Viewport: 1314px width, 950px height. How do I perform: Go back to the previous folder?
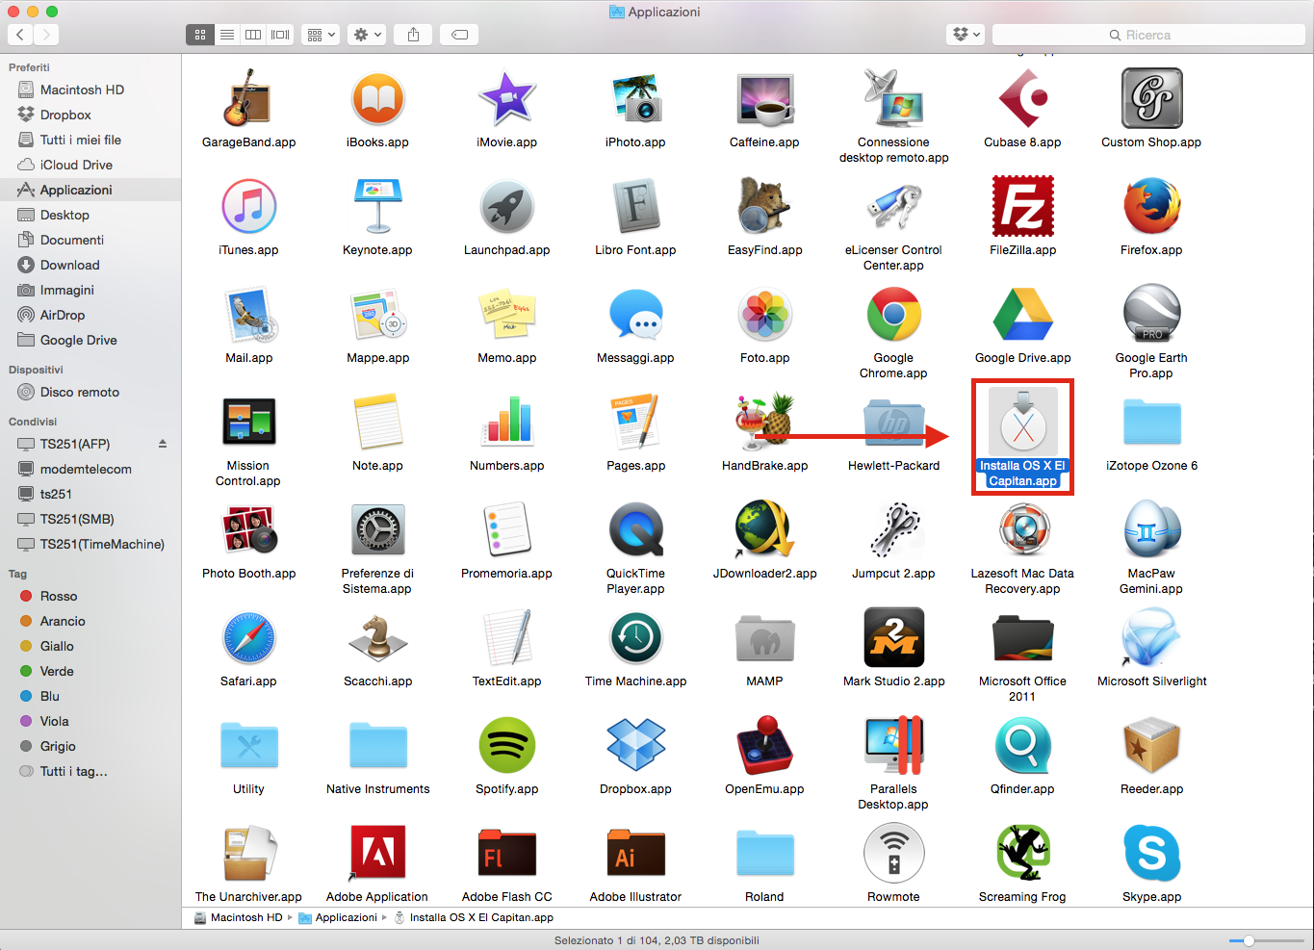[x=20, y=35]
